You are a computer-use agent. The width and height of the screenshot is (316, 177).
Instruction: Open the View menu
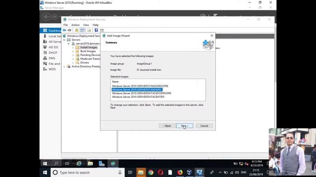[86, 25]
